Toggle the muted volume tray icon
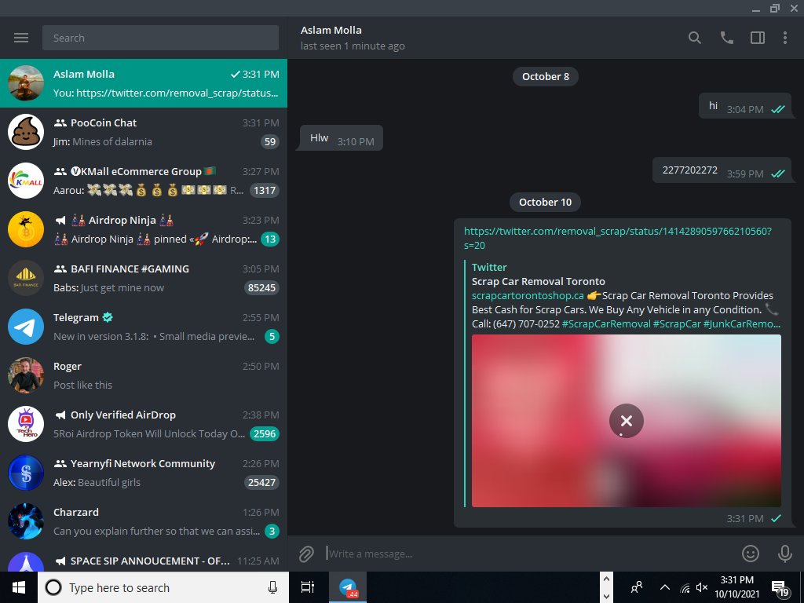 click(702, 587)
